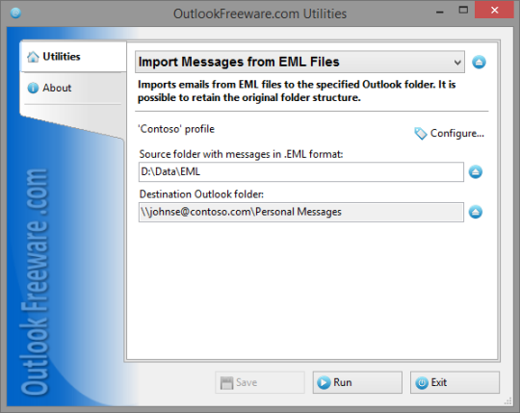Minimize the OutlookFreeware.com Utilities window

tap(440, 12)
